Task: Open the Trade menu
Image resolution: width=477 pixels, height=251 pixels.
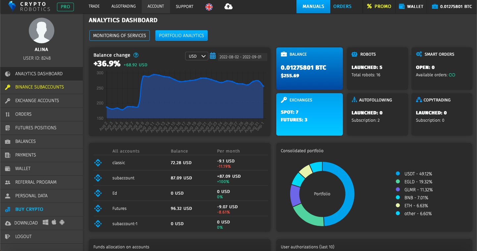Action: 94,6
